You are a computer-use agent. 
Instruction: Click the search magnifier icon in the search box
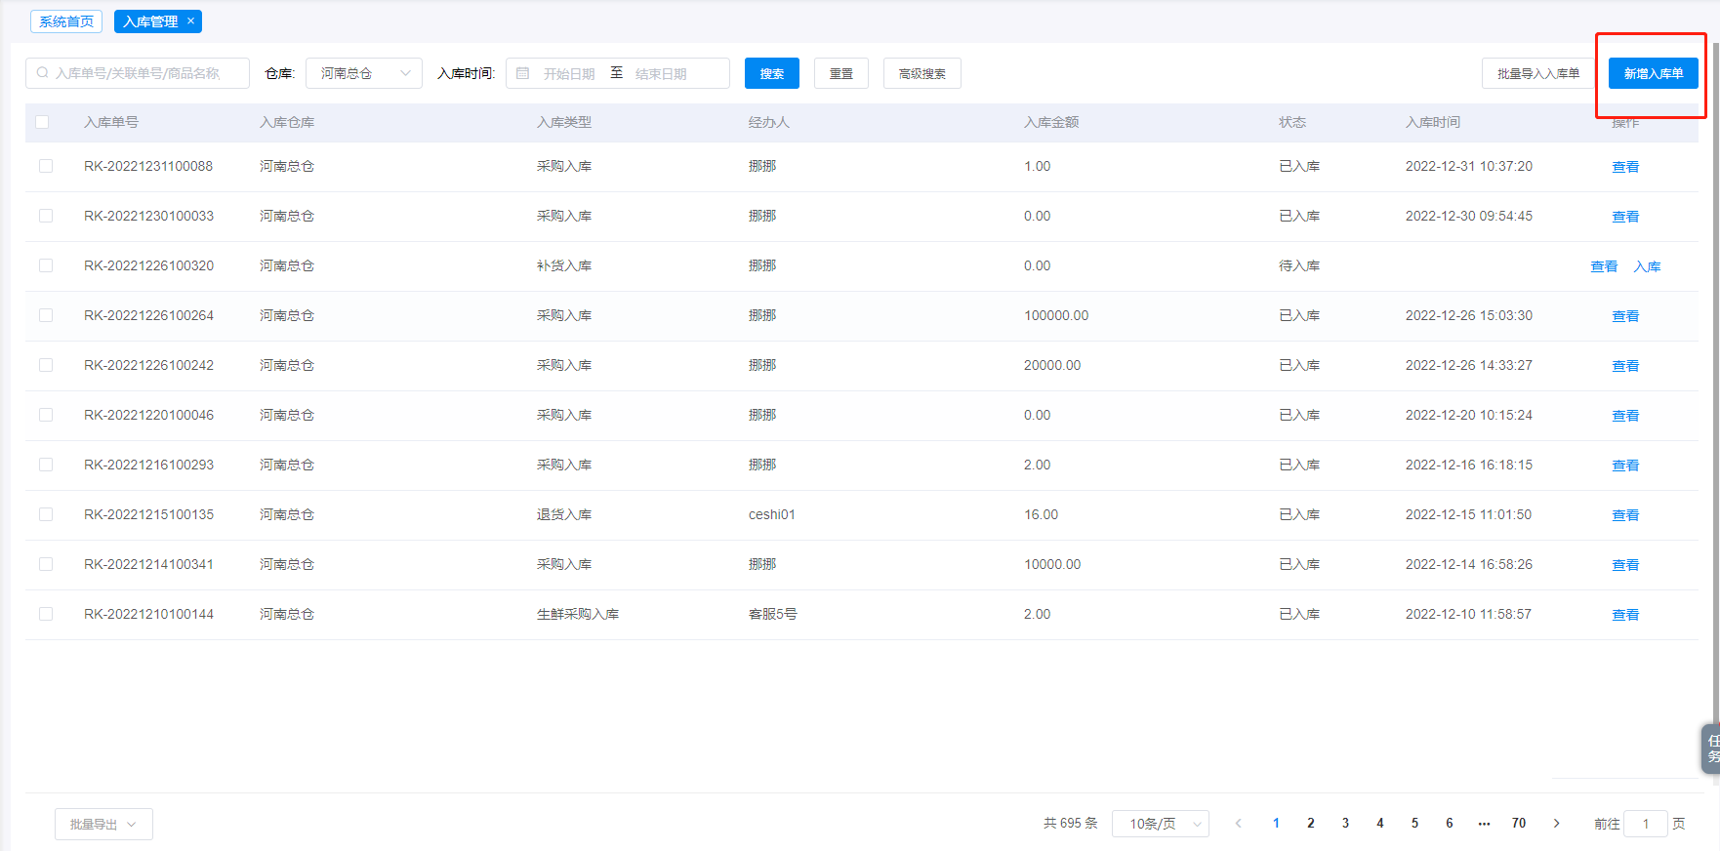43,73
